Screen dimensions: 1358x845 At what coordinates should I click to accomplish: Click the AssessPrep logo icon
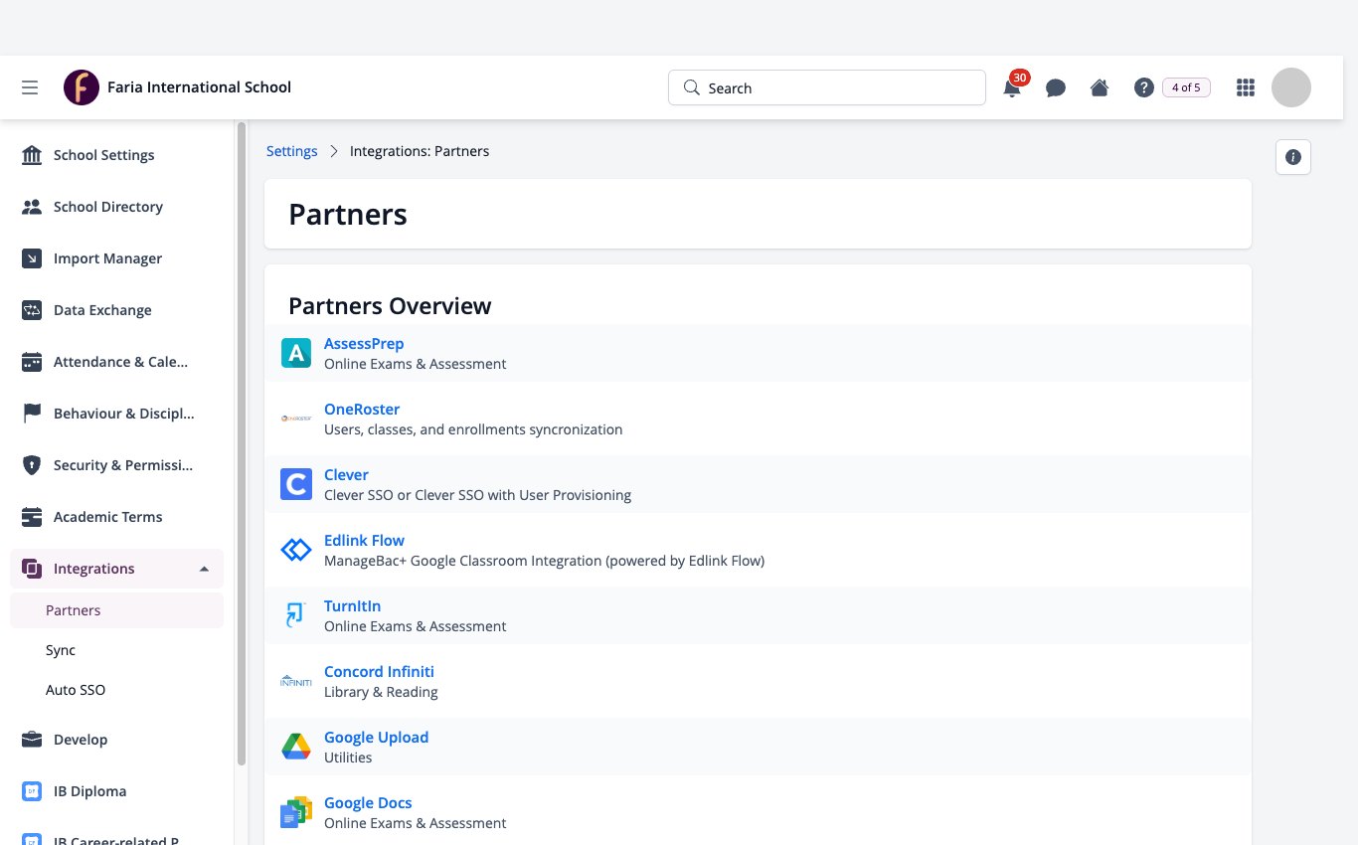tap(296, 353)
